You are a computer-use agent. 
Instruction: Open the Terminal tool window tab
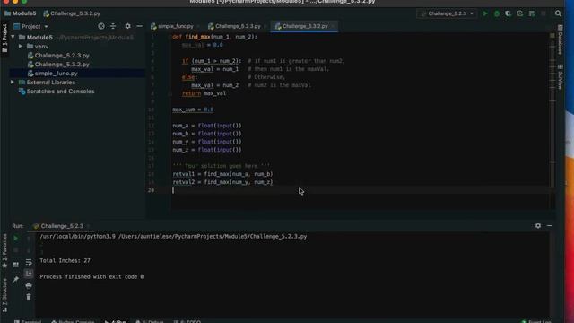pos(28,321)
